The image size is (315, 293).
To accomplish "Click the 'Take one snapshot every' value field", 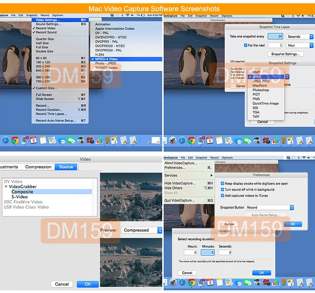I will (x=276, y=36).
